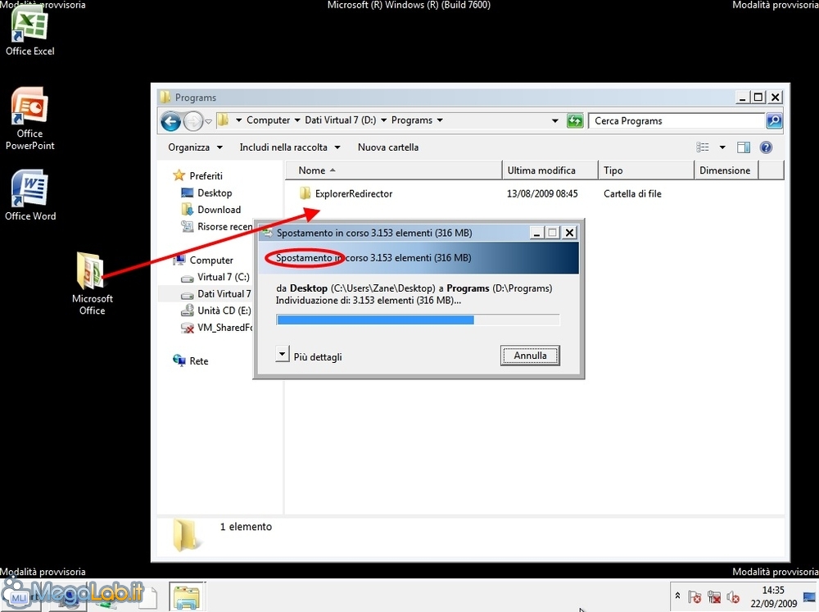The width and height of the screenshot is (819, 612).
Task: Click the folder icon in the address bar
Action: tap(223, 120)
